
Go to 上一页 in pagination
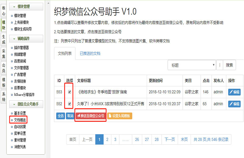pyautogui.click(x=87, y=139)
